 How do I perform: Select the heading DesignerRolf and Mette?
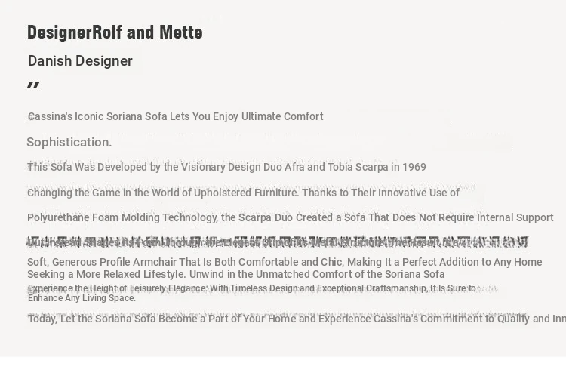tap(115, 32)
